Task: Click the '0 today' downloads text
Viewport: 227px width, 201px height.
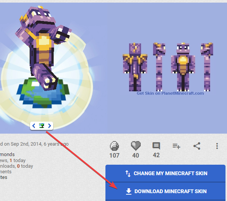Action: tap(25, 166)
